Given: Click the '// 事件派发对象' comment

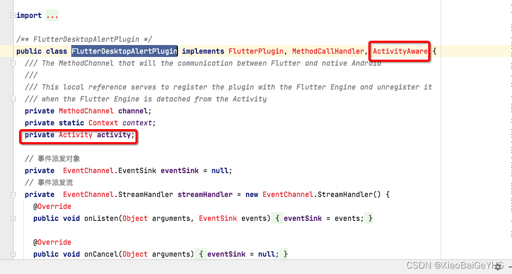Looking at the screenshot, I should point(52,158).
